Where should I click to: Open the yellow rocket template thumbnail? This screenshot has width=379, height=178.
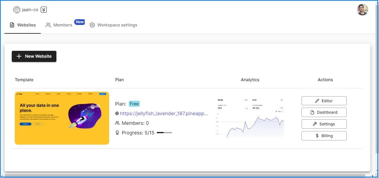[x=62, y=118]
